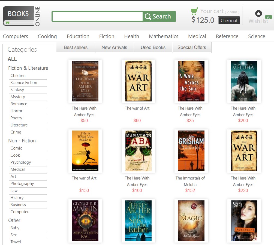Open the $60 War of Art cover
The height and width of the screenshot is (245, 274).
tap(138, 81)
